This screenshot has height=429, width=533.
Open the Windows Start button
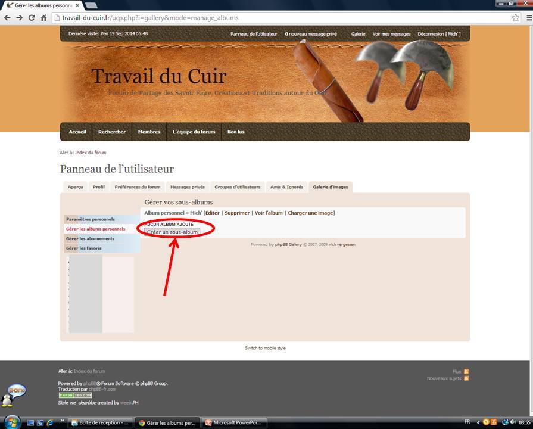point(12,422)
